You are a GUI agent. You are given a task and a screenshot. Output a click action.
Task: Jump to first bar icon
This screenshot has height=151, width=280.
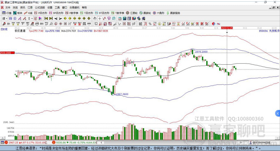pos(46,19)
